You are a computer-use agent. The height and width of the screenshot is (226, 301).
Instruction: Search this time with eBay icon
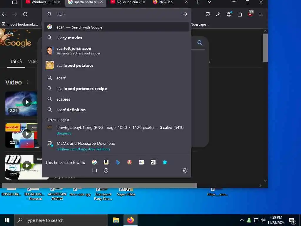coord(141,162)
